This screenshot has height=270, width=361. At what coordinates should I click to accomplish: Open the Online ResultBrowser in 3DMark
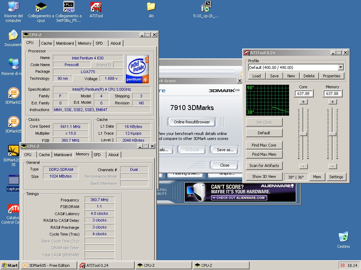pyautogui.click(x=192, y=122)
